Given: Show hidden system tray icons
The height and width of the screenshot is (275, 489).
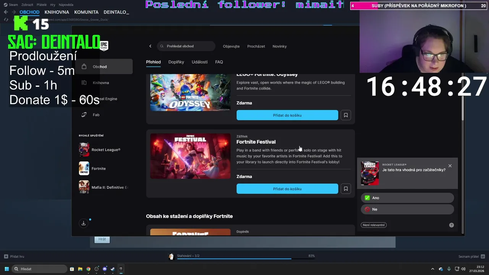Looking at the screenshot, I should 432,269.
